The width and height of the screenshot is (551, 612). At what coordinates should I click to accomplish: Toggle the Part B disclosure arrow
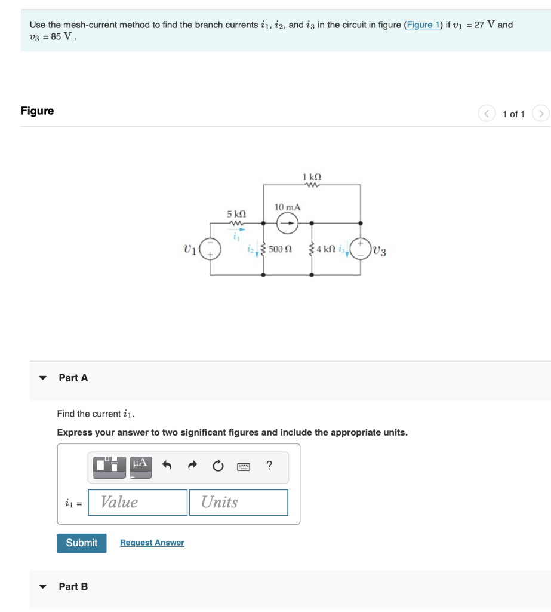(x=42, y=587)
